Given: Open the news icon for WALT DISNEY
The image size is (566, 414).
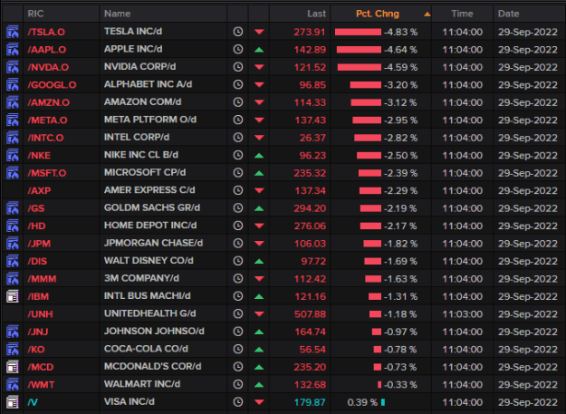Looking at the screenshot, I should 13,261.
